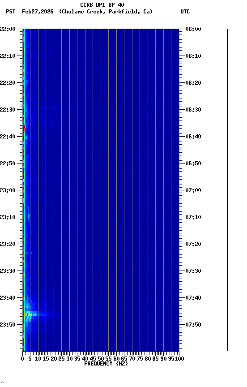
Task: Click the 06:50 UTC time label
Action: [193, 163]
